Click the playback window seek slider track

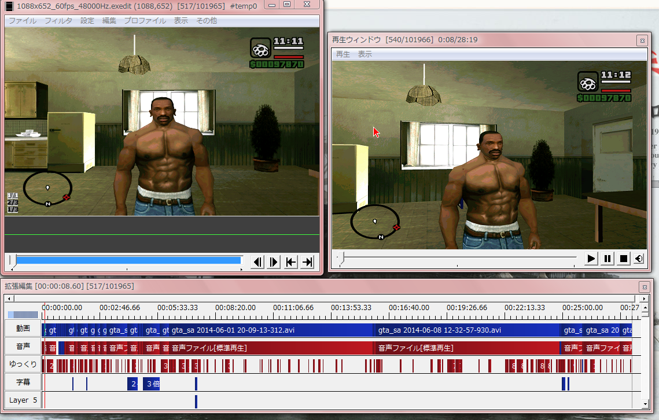[x=458, y=256]
